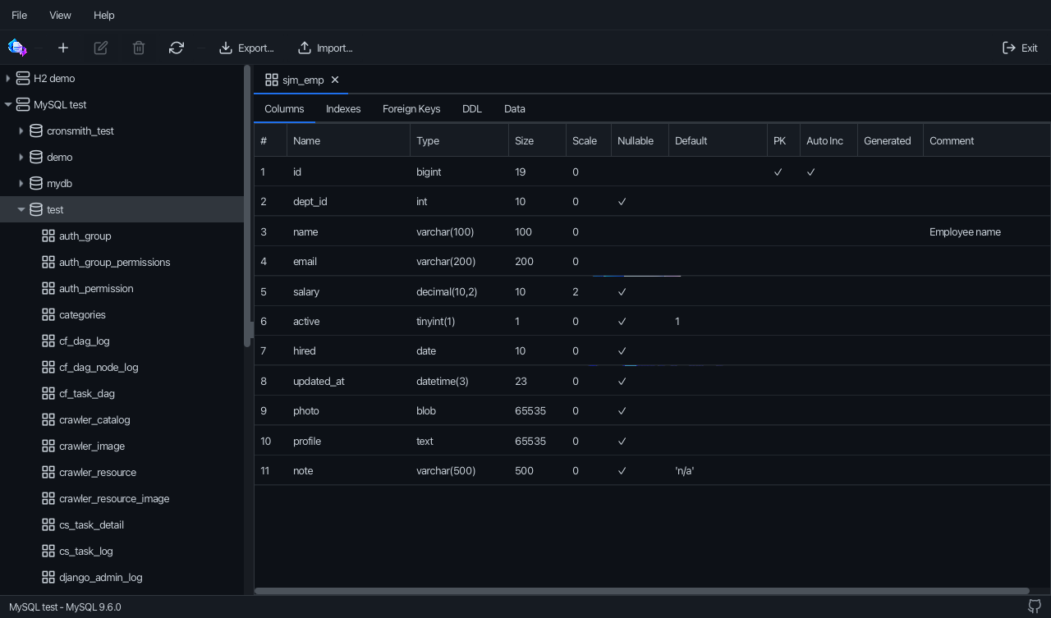Viewport: 1051px width, 618px height.
Task: Refresh using the circular arrows icon
Action: (x=177, y=48)
